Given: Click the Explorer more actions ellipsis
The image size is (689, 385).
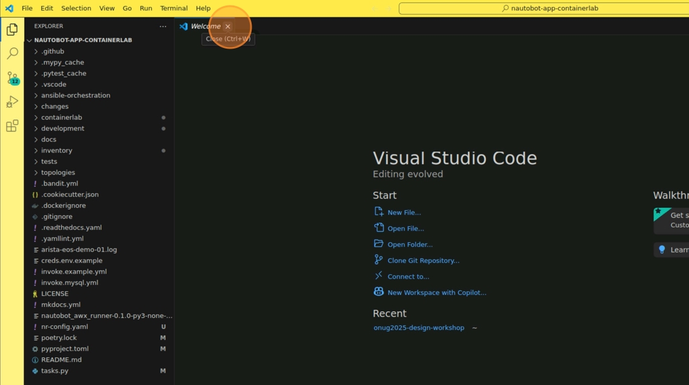Looking at the screenshot, I should (x=162, y=26).
